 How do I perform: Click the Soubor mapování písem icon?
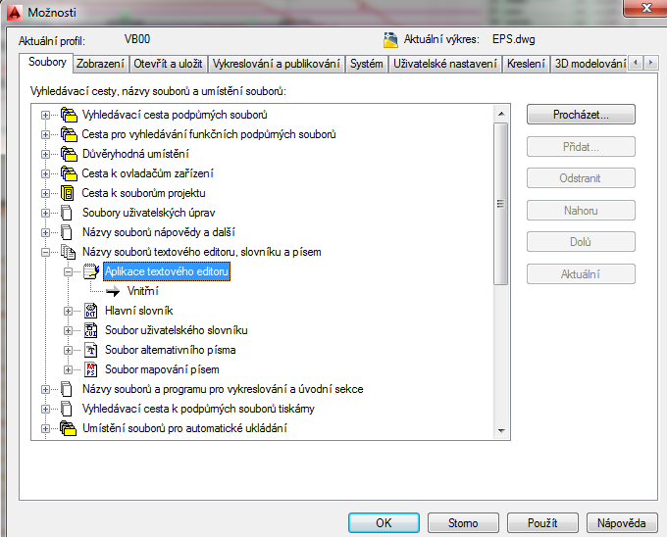tap(91, 369)
